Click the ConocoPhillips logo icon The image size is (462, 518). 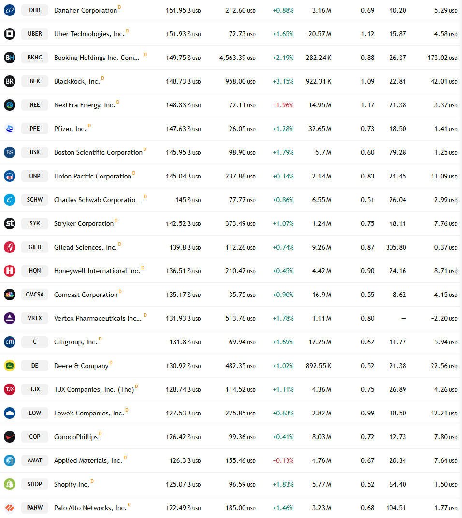(10, 437)
